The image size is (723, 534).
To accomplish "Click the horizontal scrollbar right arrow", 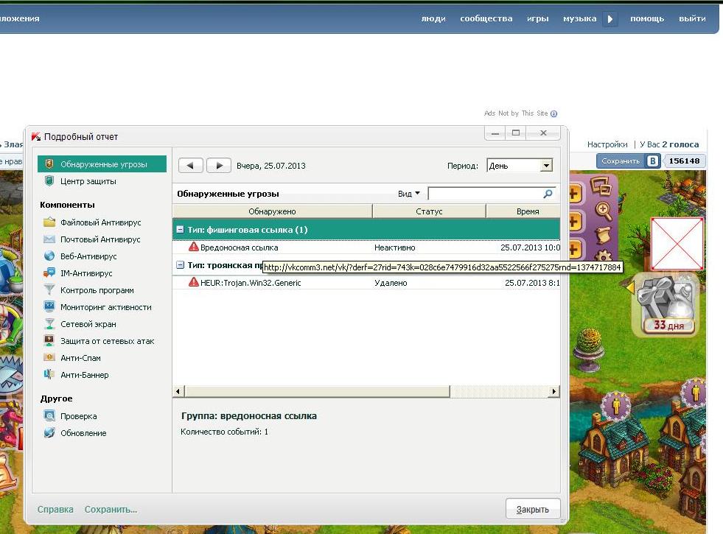I will coord(554,392).
